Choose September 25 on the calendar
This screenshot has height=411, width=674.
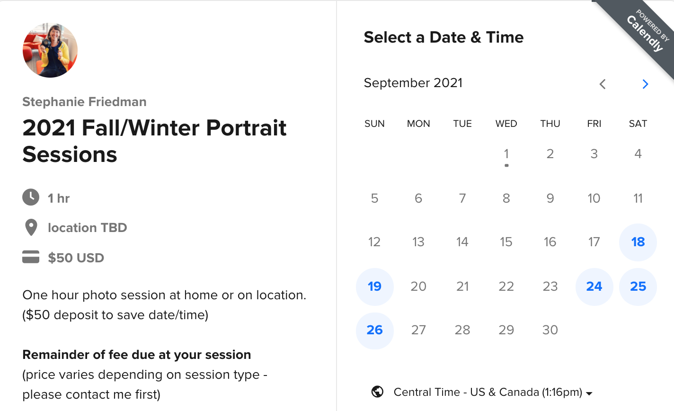click(x=638, y=286)
